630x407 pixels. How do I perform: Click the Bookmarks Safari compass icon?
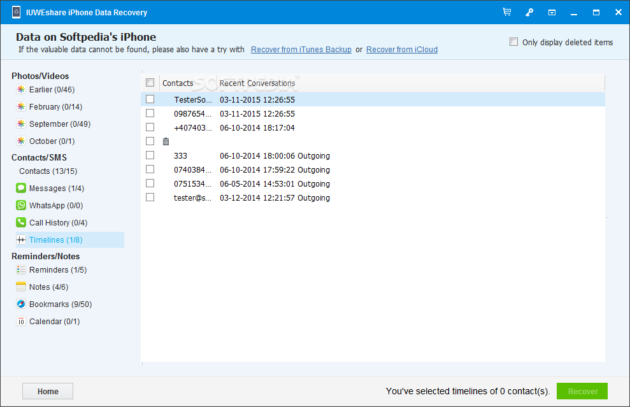[x=21, y=304]
